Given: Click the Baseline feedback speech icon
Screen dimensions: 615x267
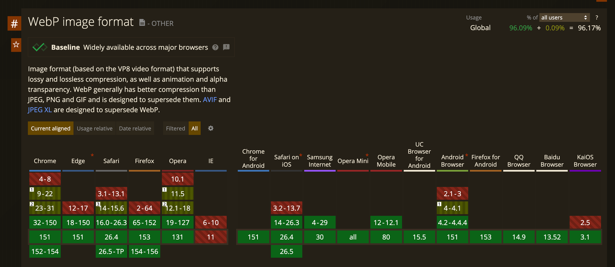Looking at the screenshot, I should point(226,47).
